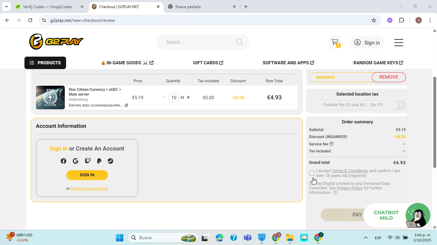Open IN-GAME GOODS link
The image size is (437, 245).
pos(127,63)
